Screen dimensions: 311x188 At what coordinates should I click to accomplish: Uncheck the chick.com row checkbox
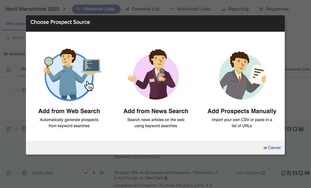click(x=9, y=173)
